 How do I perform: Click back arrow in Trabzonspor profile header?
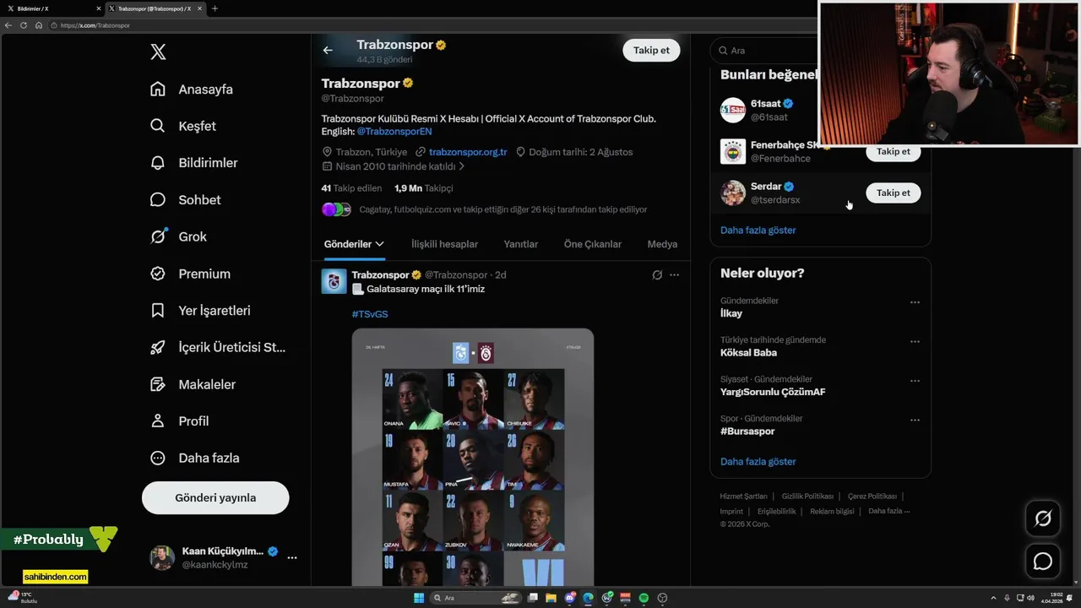pos(328,50)
